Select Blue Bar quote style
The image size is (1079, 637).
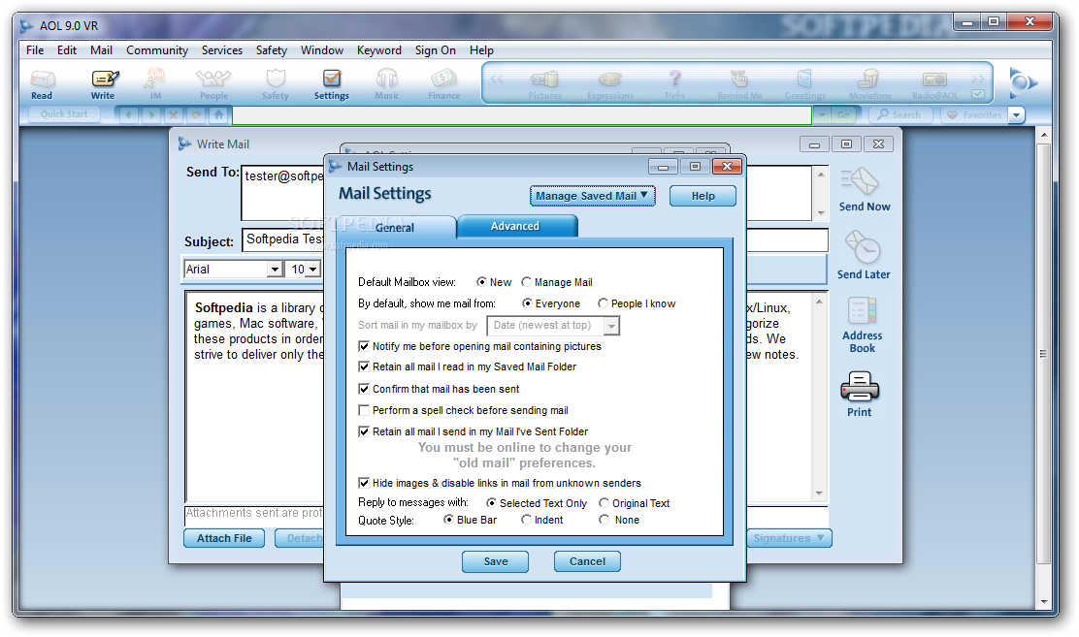click(x=448, y=520)
